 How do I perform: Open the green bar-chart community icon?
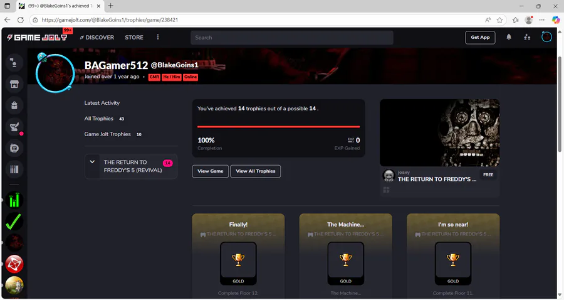tap(14, 201)
